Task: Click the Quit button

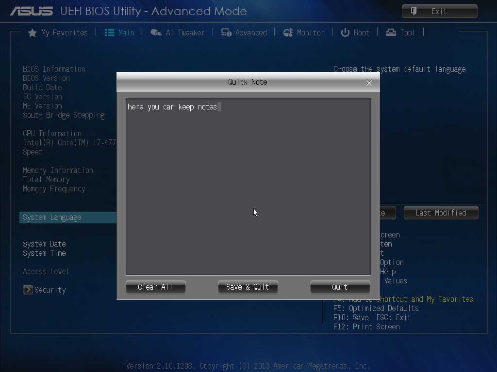Action: coord(340,287)
